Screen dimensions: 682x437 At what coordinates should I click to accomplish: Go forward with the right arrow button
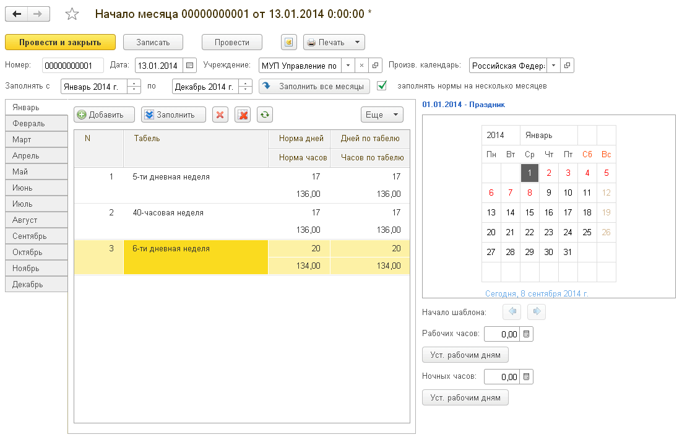click(38, 14)
